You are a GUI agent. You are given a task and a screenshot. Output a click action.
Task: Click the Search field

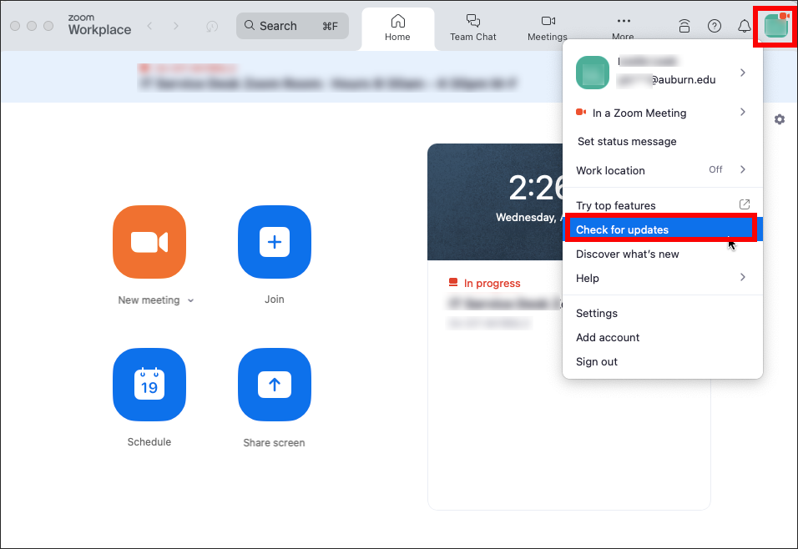(x=292, y=26)
